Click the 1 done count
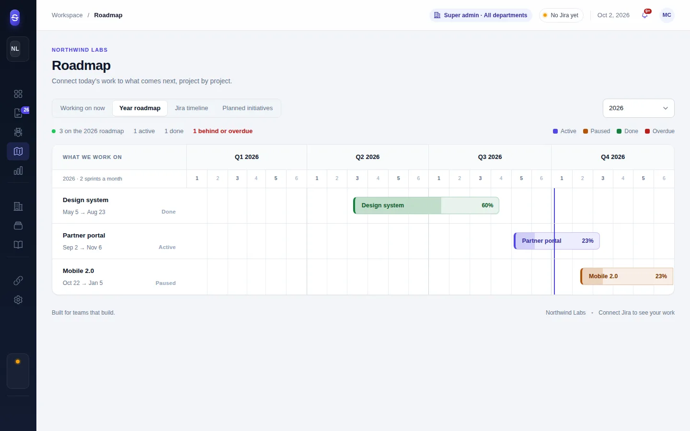Image resolution: width=690 pixels, height=431 pixels. [x=174, y=131]
